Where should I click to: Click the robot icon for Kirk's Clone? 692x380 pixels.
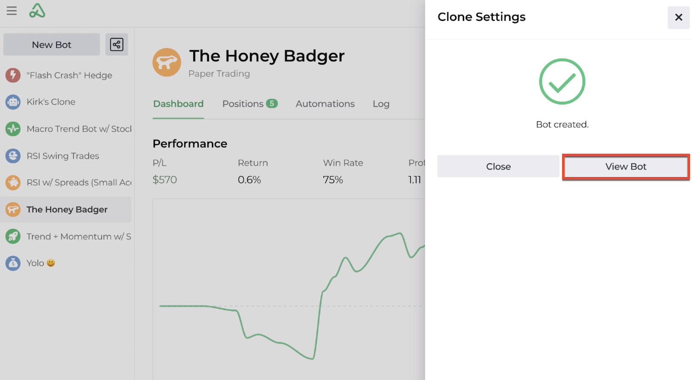coord(13,102)
